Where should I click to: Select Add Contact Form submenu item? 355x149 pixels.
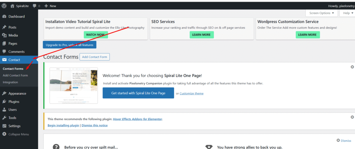tap(15, 75)
